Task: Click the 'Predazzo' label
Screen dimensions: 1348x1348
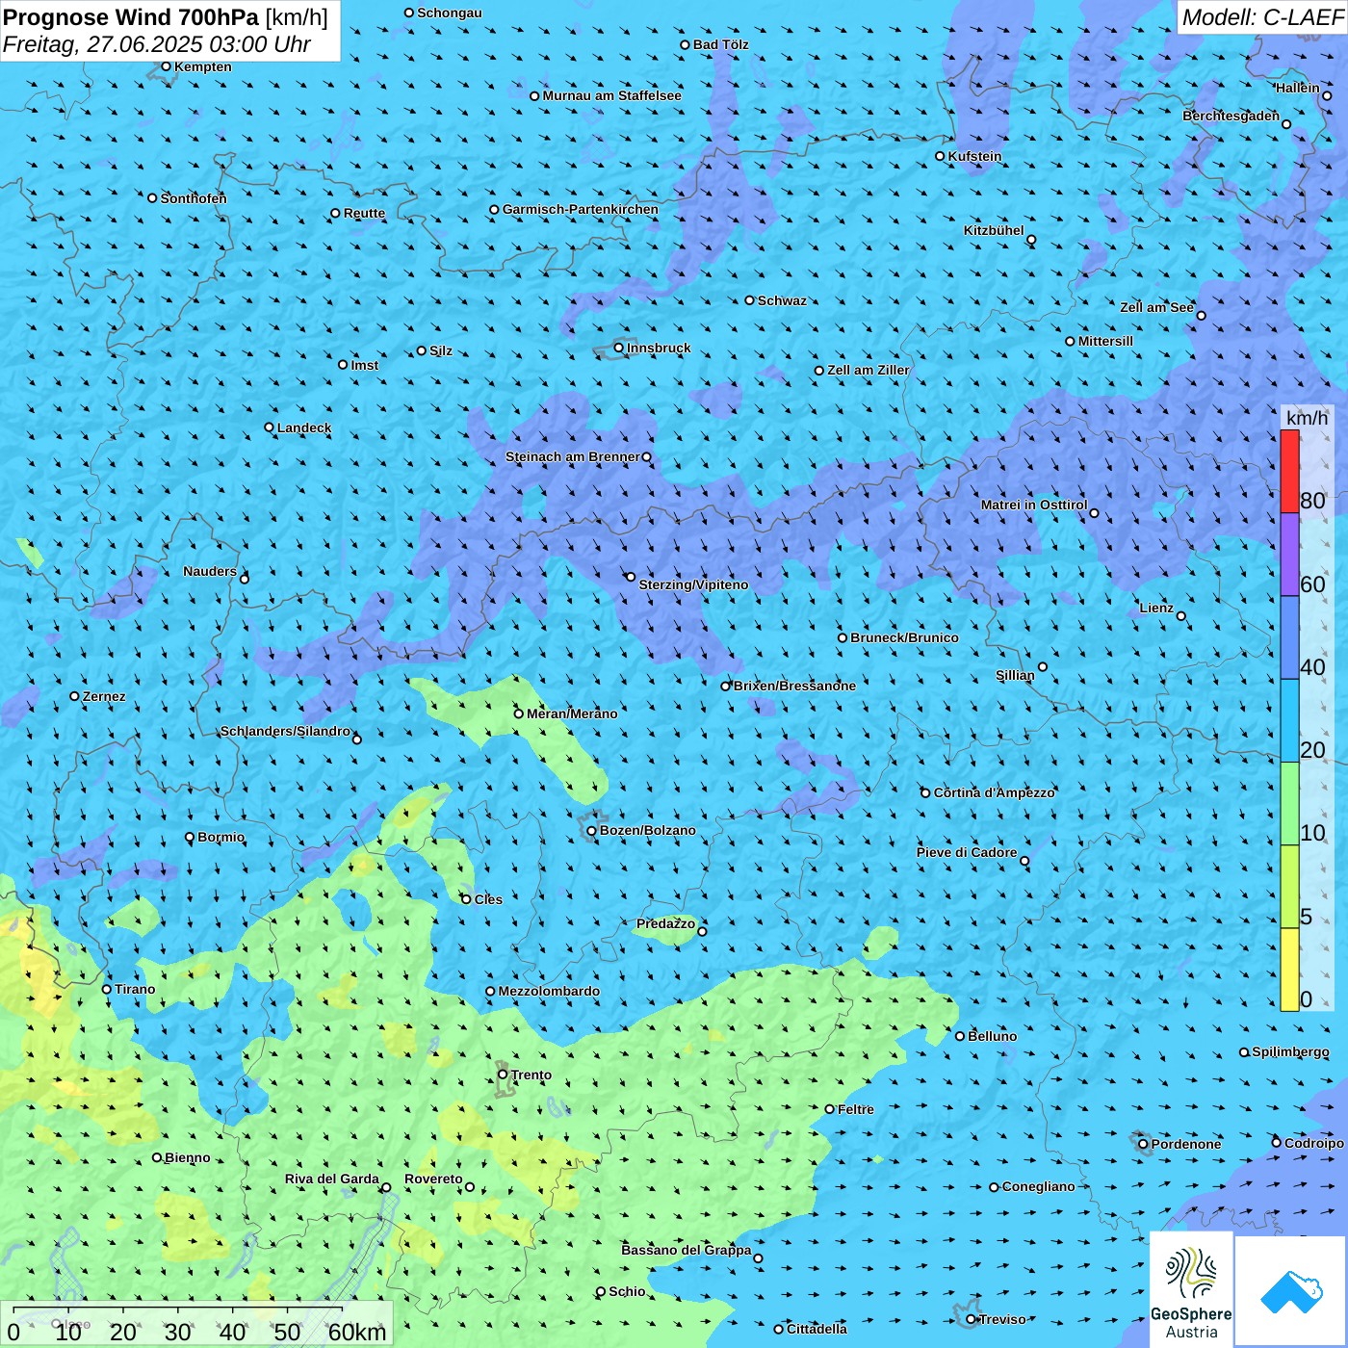Action: coord(665,923)
